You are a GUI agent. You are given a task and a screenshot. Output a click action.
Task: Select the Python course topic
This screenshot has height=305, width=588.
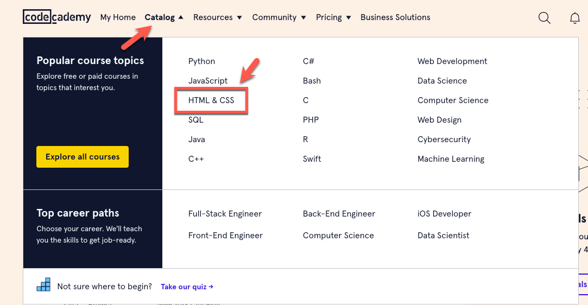pos(202,61)
